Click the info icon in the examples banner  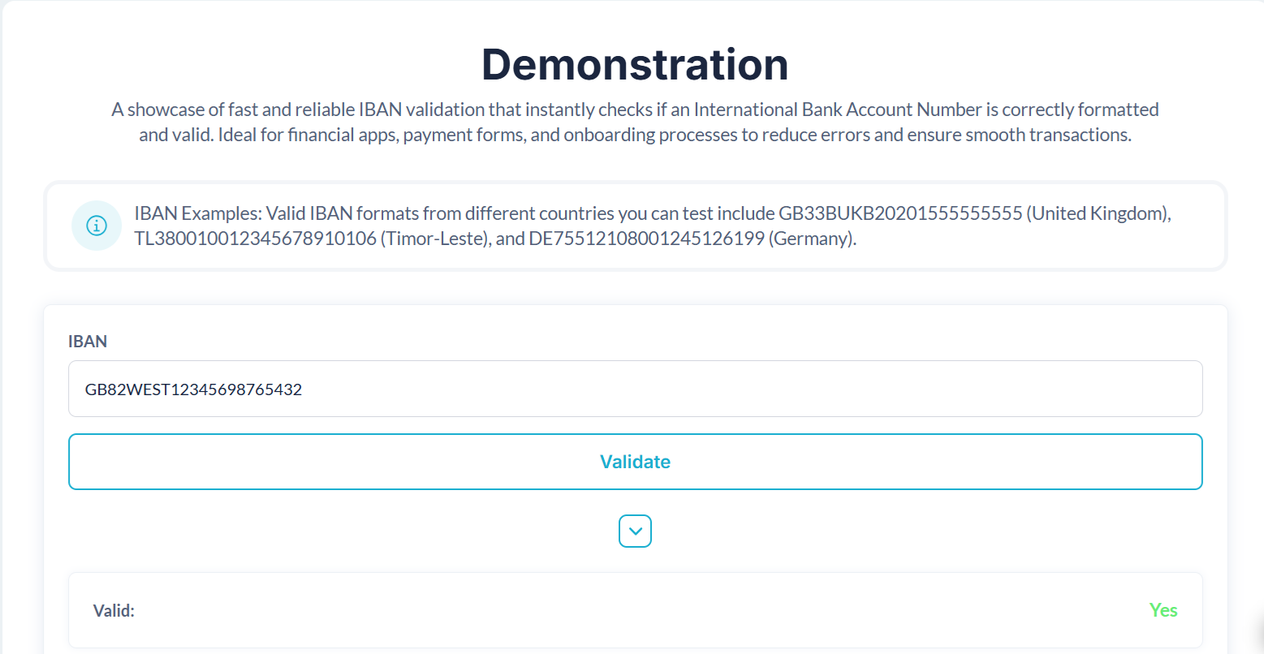tap(97, 226)
